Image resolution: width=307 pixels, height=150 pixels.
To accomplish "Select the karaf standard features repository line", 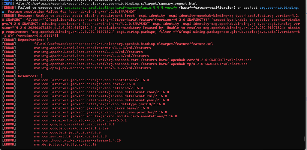I will pos(92,56).
